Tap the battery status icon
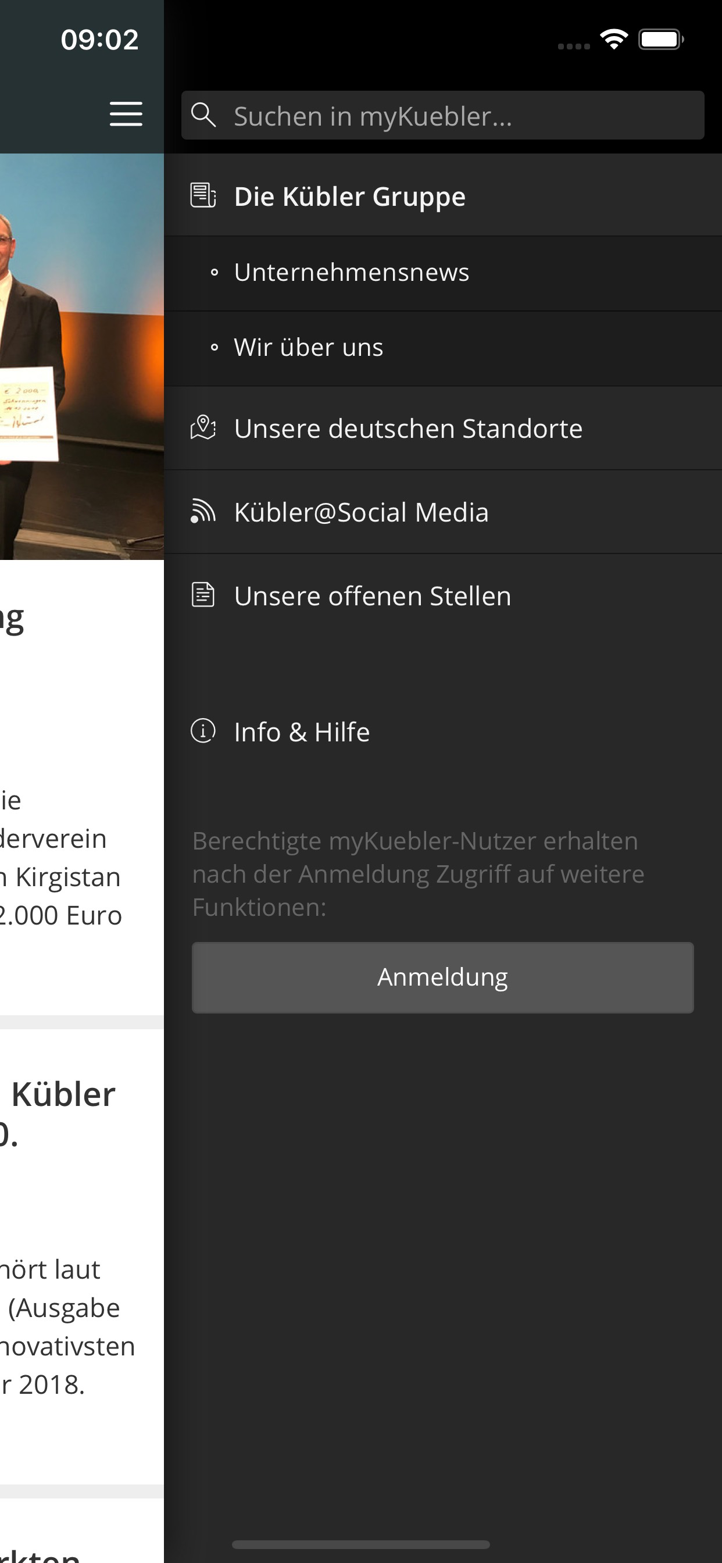This screenshot has height=1563, width=722. (x=662, y=40)
